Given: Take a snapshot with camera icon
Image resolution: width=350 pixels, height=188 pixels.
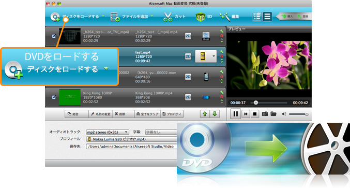Looking at the screenshot, I should [x=265, y=114].
